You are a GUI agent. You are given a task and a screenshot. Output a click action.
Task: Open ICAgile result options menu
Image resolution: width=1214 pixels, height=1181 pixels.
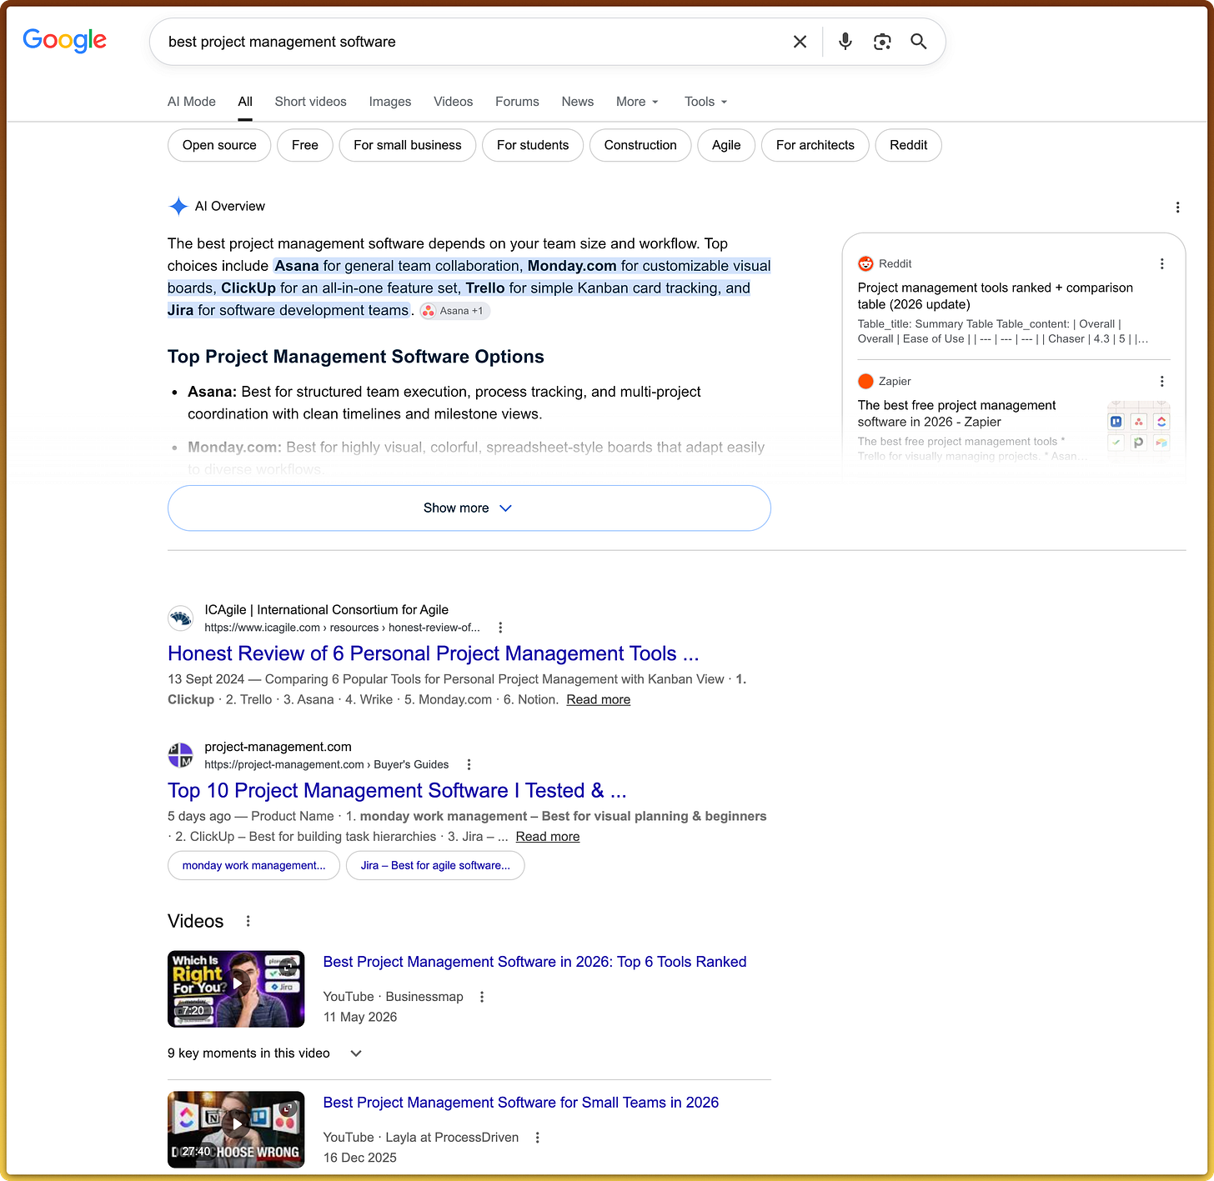click(500, 628)
